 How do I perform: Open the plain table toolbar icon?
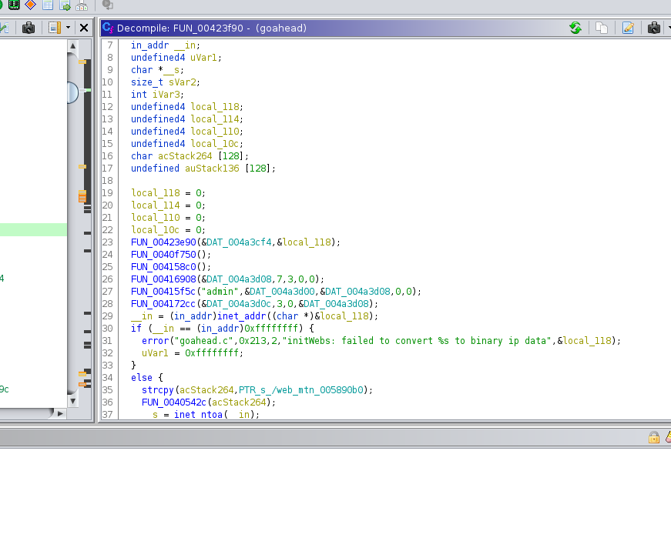tap(48, 5)
